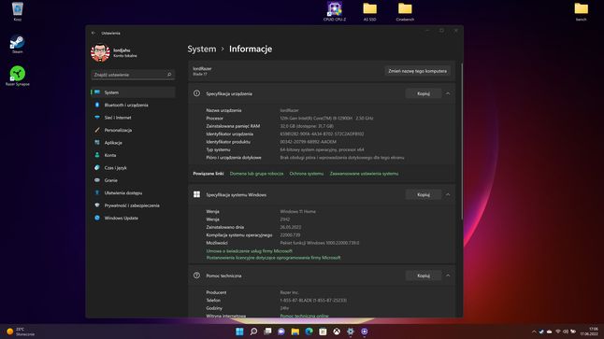604x339 pixels.
Task: Open Prywatność i zabezpieczenia settings
Action: tap(133, 205)
